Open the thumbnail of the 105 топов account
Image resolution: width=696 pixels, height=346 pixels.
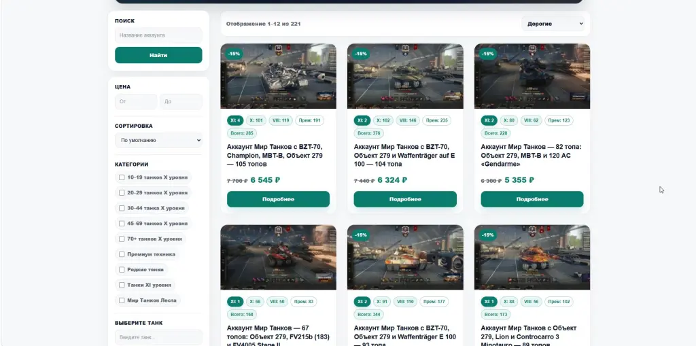coord(278,76)
